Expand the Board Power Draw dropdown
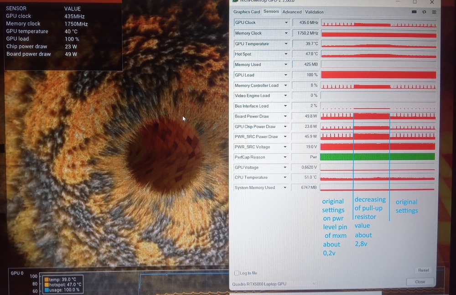456x295 pixels. coord(286,116)
